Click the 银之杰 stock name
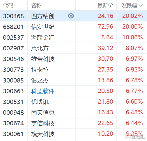 pyautogui.click(x=40, y=80)
